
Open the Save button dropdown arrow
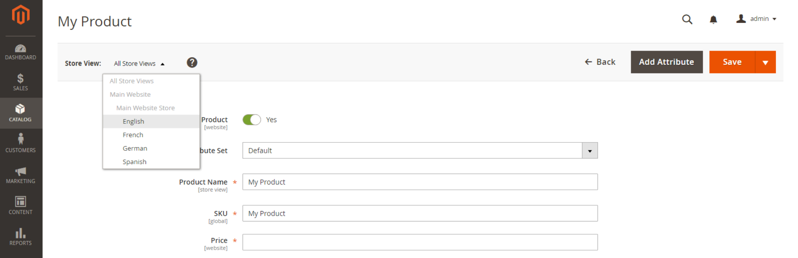pos(765,62)
